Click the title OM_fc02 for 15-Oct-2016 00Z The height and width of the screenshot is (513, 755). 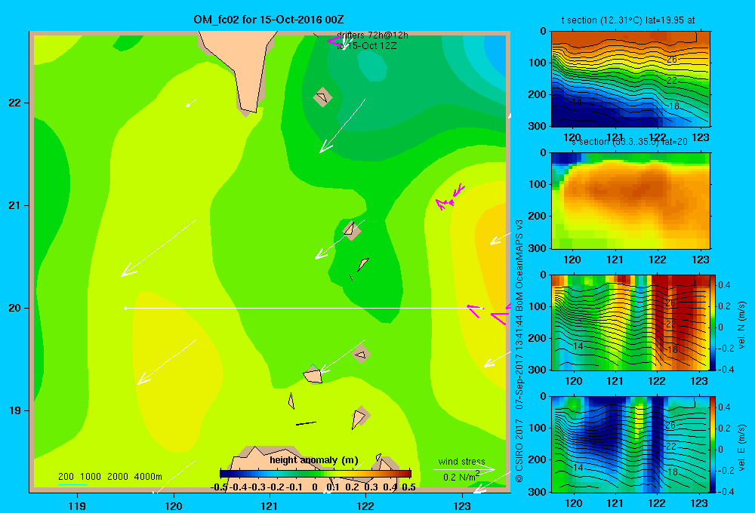[x=269, y=20]
